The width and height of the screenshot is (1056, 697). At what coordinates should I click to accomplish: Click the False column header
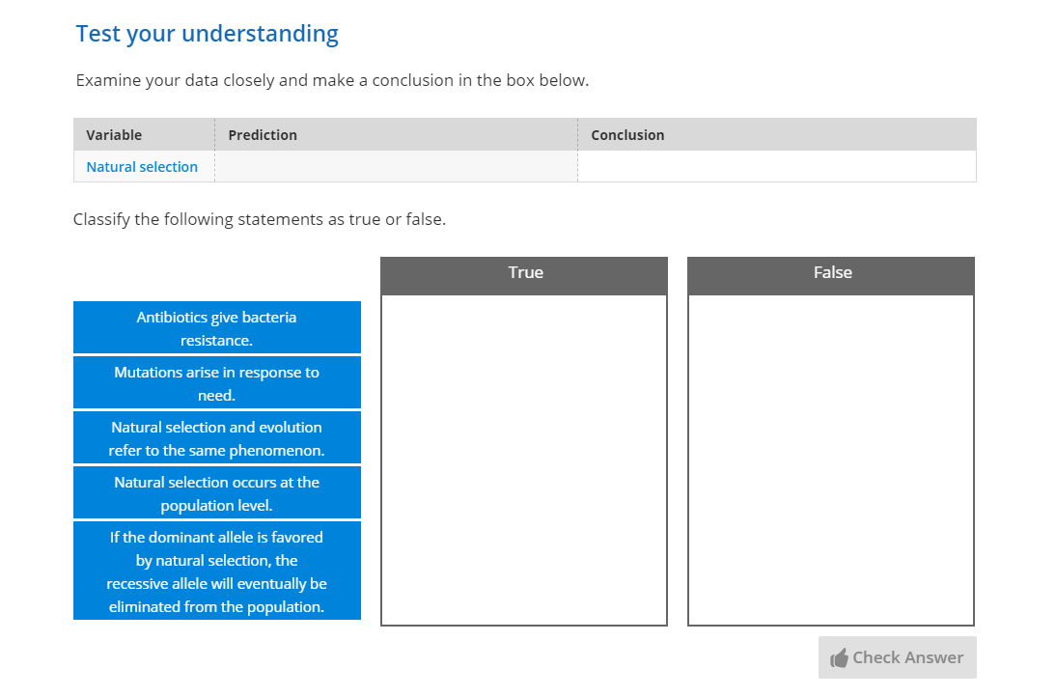[x=831, y=273]
